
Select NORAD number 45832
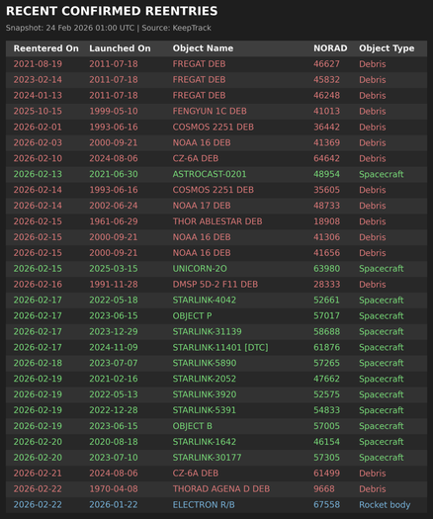pyautogui.click(x=326, y=80)
